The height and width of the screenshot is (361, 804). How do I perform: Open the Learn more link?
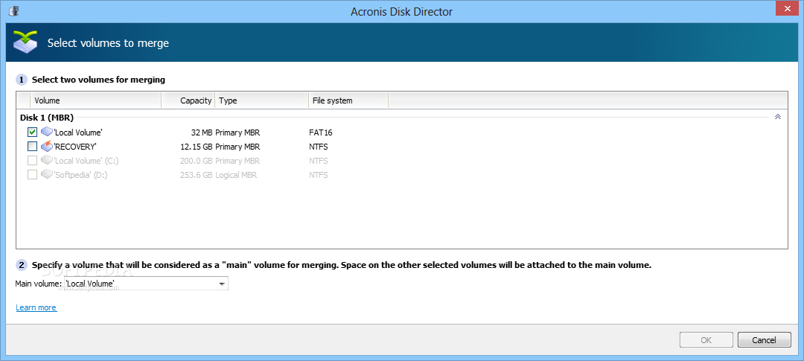point(36,307)
